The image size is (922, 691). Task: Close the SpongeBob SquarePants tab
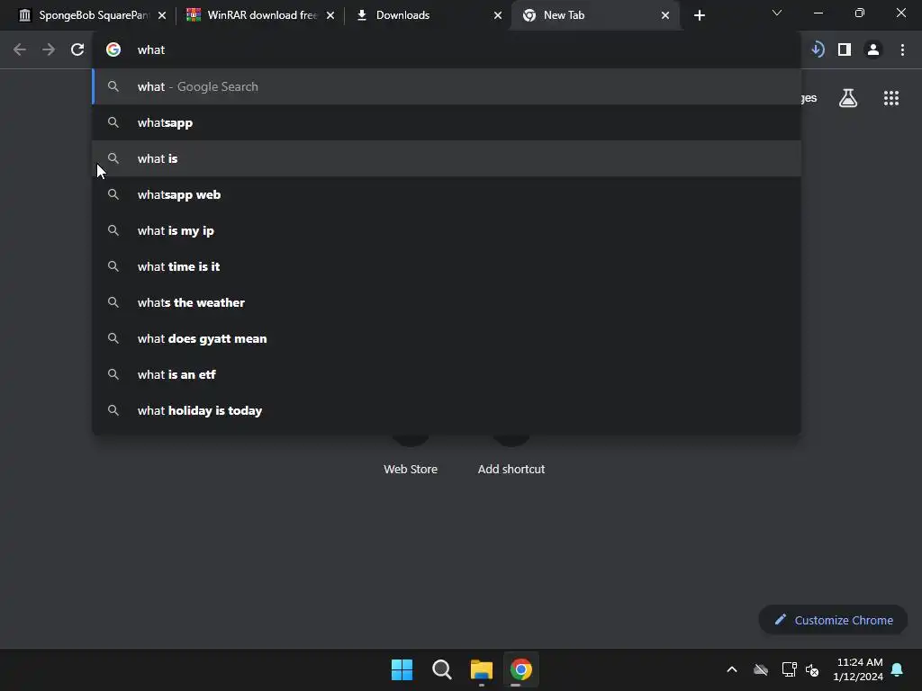point(162,15)
